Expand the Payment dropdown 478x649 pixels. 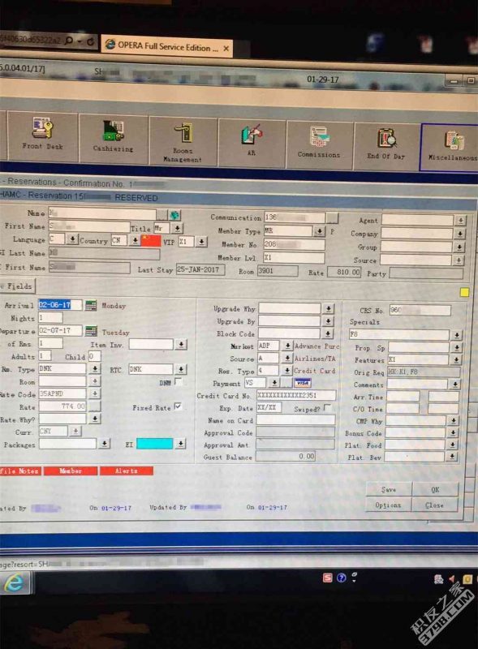pyautogui.click(x=273, y=383)
